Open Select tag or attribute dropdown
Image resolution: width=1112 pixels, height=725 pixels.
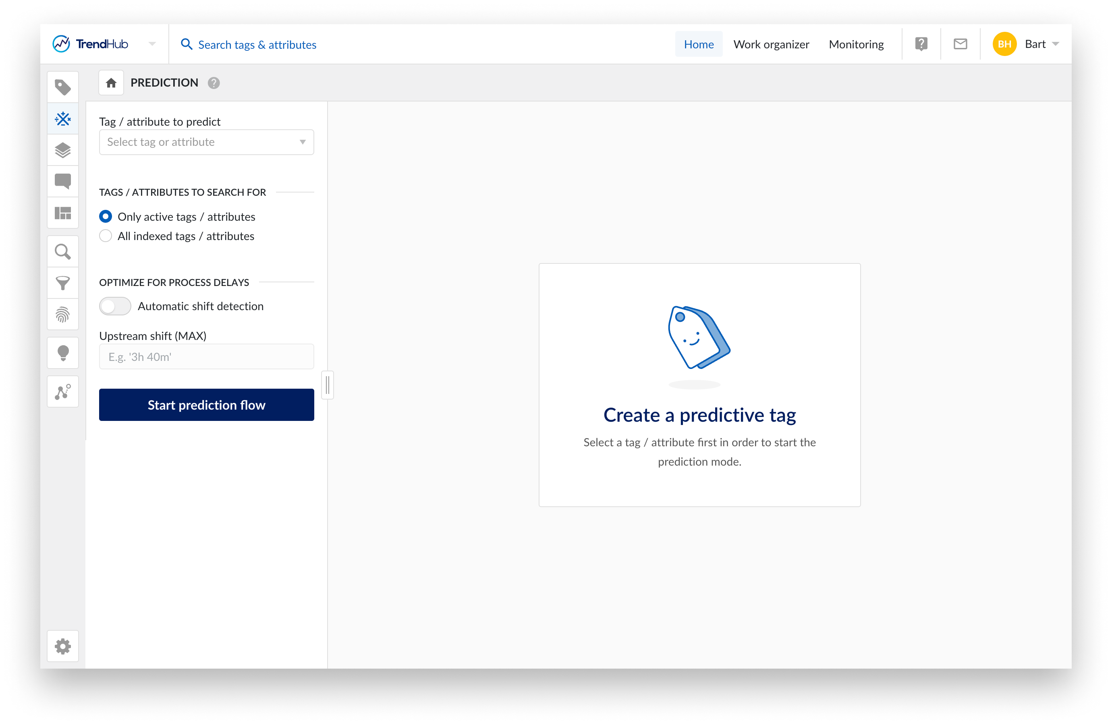[x=206, y=142]
